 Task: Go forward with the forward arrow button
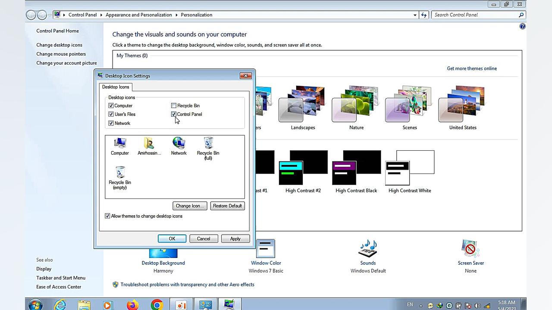(42, 15)
